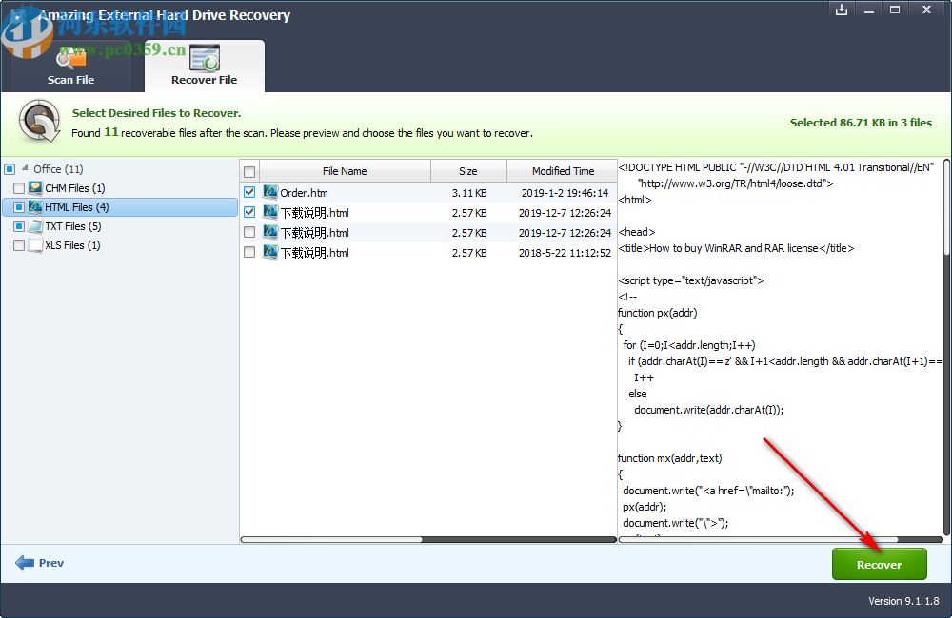The image size is (952, 618).
Task: Select the TXT Files (5) tree item
Action: tap(73, 226)
